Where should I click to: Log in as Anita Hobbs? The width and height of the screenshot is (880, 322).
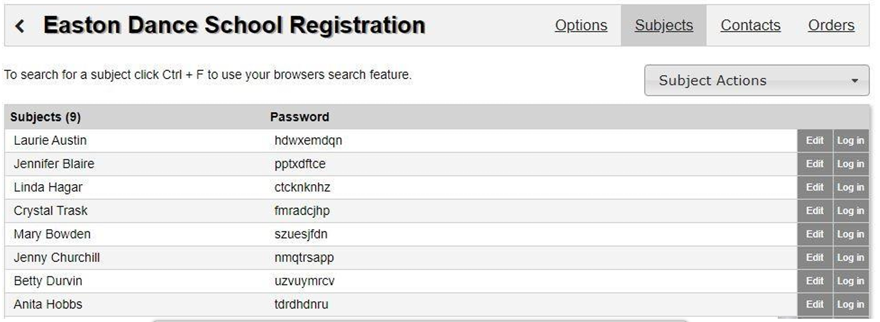[x=850, y=305]
